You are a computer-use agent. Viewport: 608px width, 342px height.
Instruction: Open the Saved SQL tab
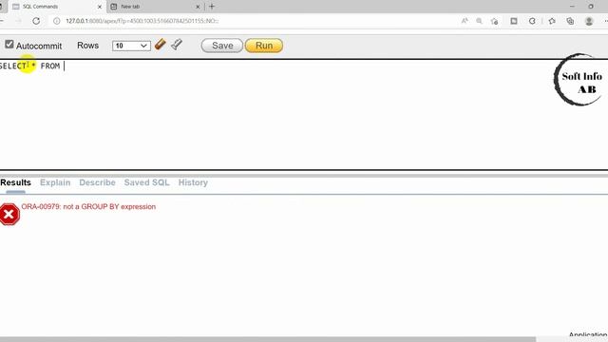point(146,182)
